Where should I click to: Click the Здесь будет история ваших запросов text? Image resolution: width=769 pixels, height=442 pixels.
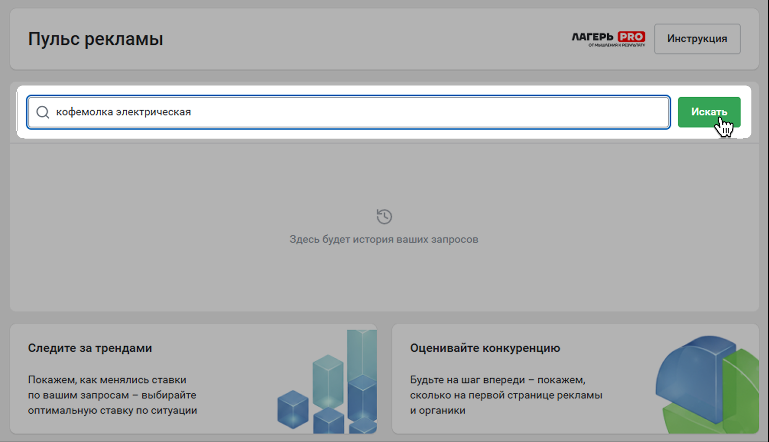(384, 239)
